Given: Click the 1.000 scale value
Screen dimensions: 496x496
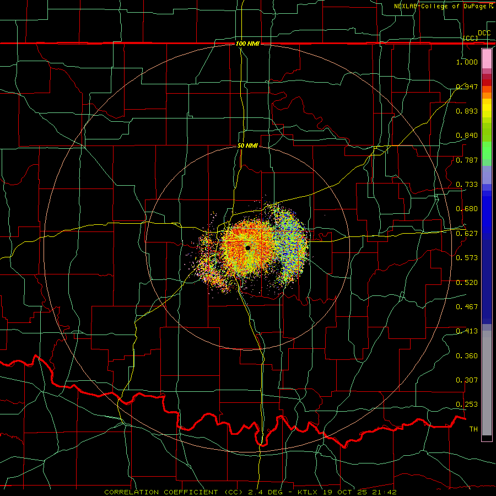Looking at the screenshot, I should point(467,62).
